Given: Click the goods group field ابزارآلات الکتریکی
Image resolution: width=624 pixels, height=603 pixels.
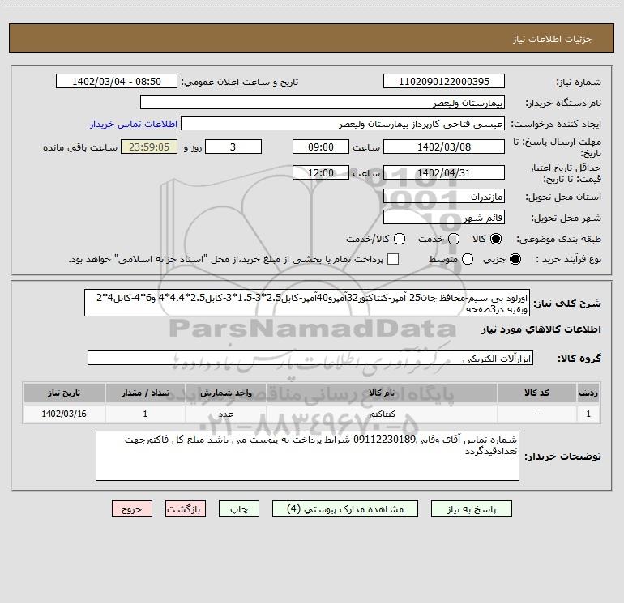Looking at the screenshot, I should point(310,358).
